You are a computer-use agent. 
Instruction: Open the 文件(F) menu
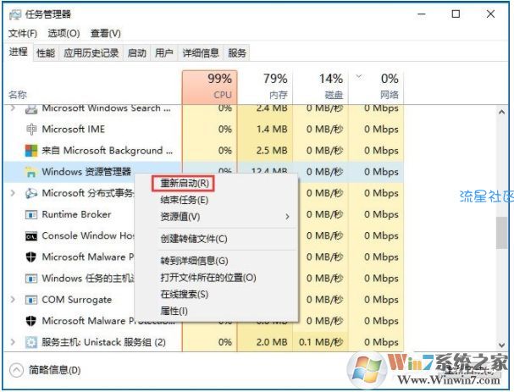(22, 33)
